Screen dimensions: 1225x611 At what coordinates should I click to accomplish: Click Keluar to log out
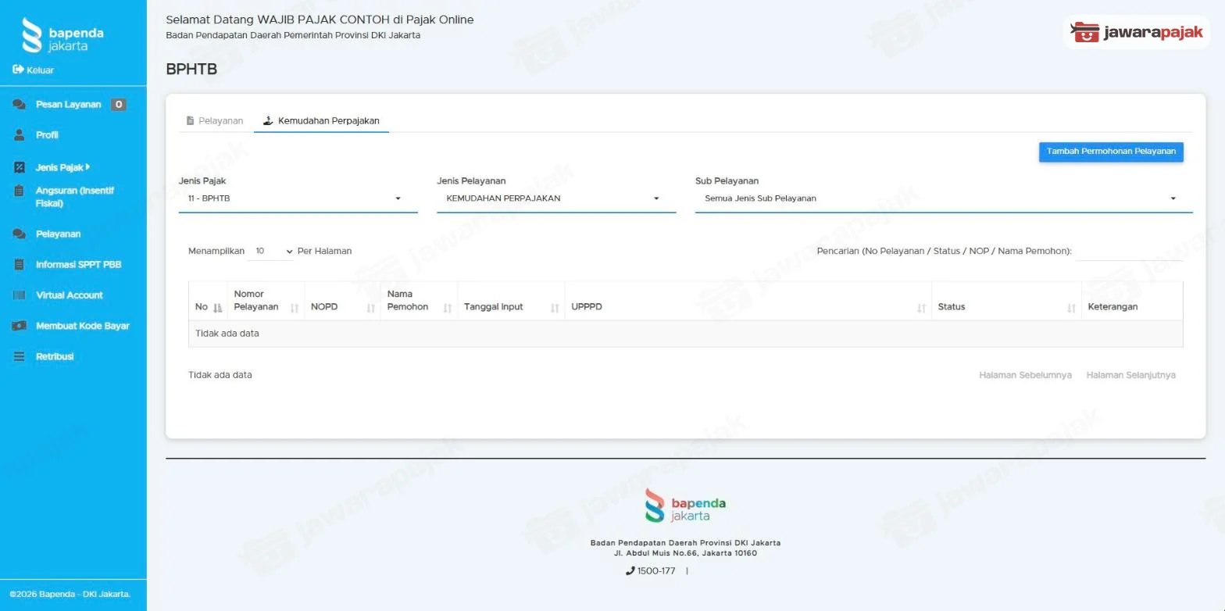pos(40,70)
